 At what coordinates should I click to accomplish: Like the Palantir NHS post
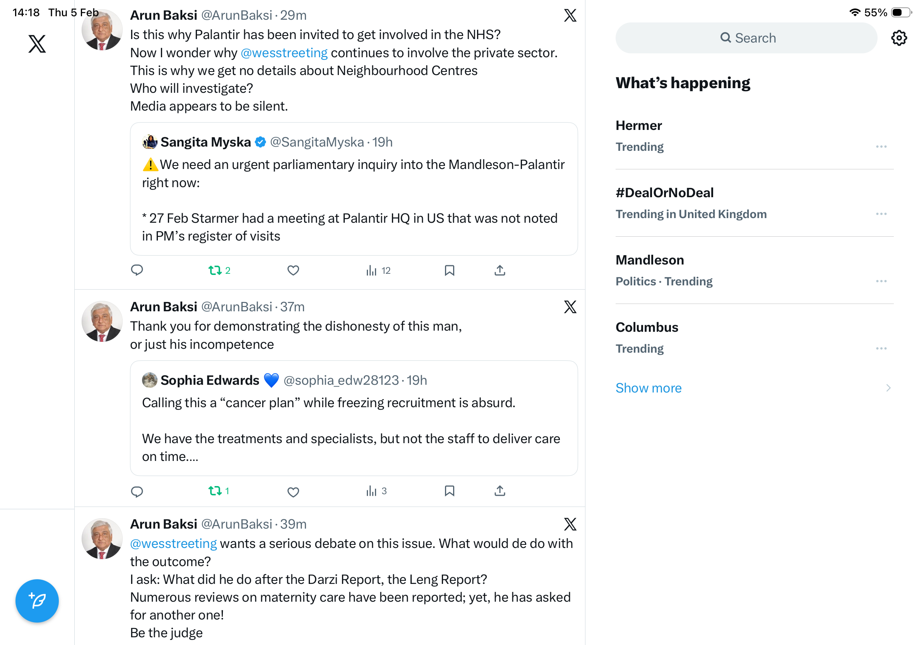(293, 270)
